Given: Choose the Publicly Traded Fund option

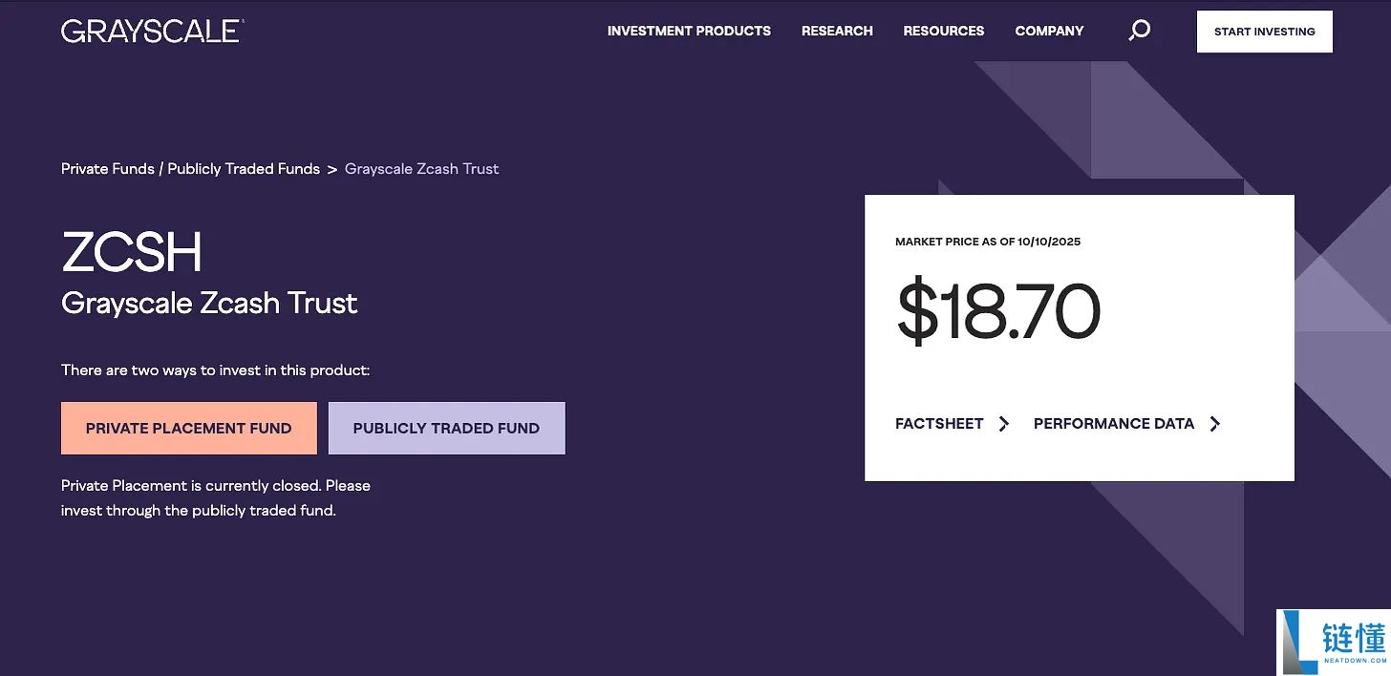Looking at the screenshot, I should pyautogui.click(x=446, y=428).
